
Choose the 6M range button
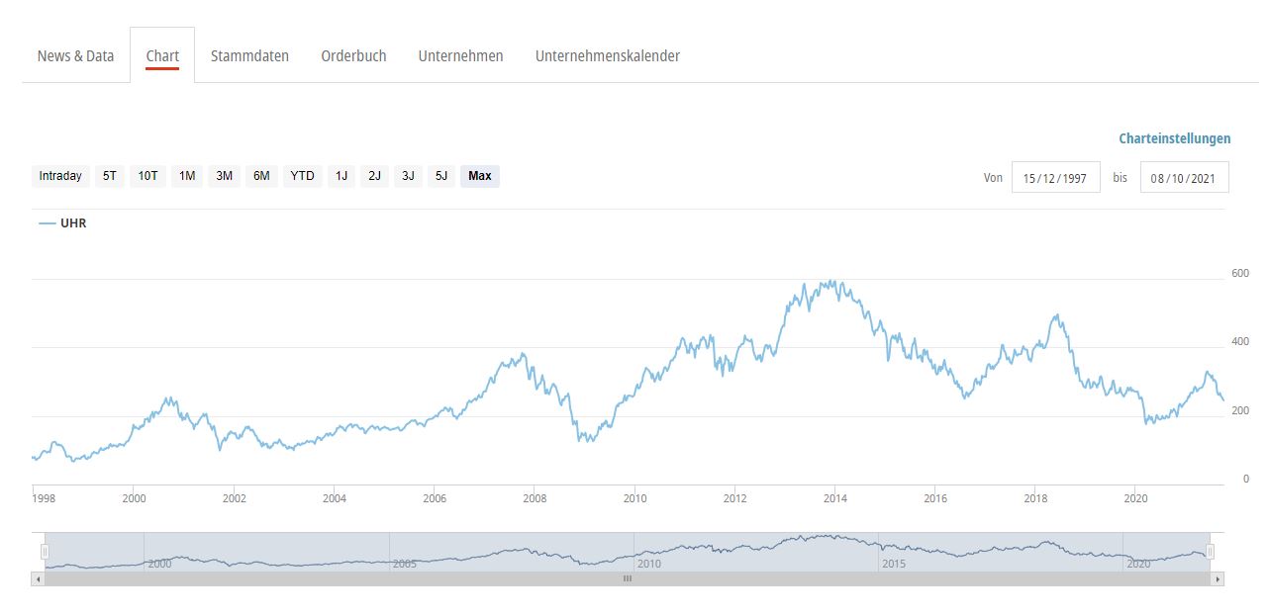click(x=261, y=176)
